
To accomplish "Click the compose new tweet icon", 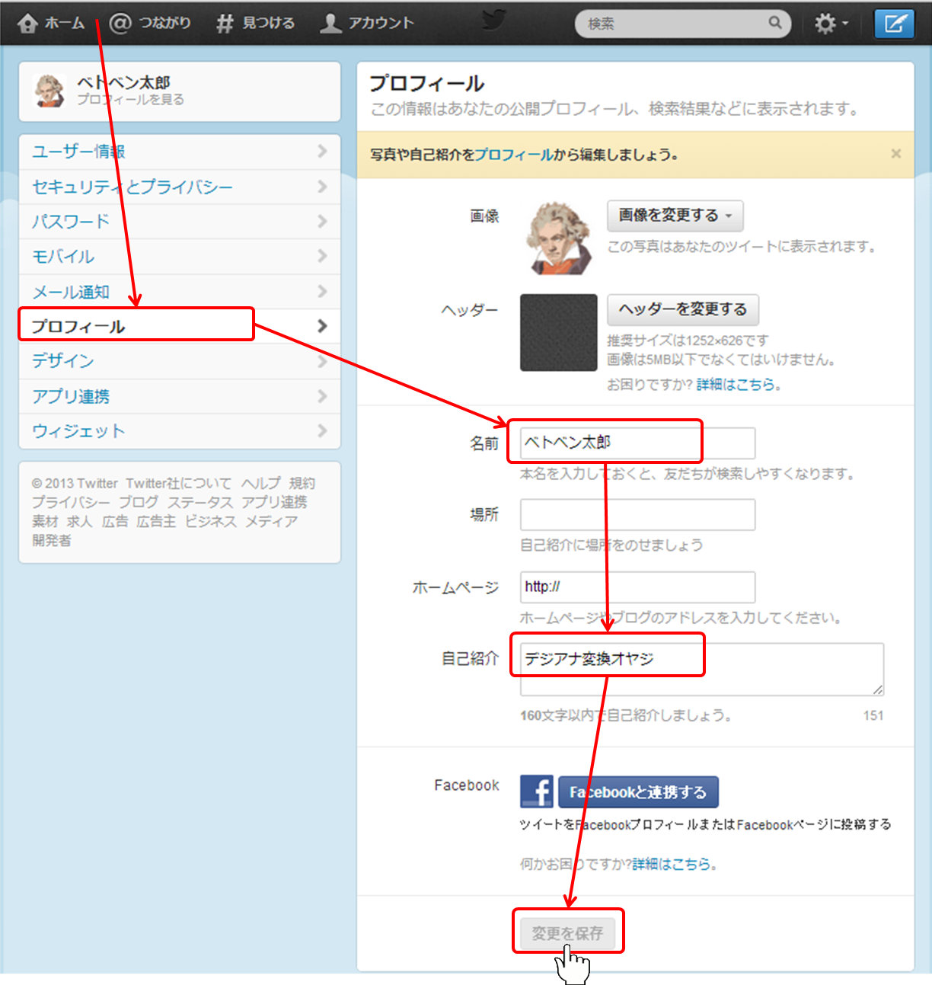I will click(x=894, y=24).
